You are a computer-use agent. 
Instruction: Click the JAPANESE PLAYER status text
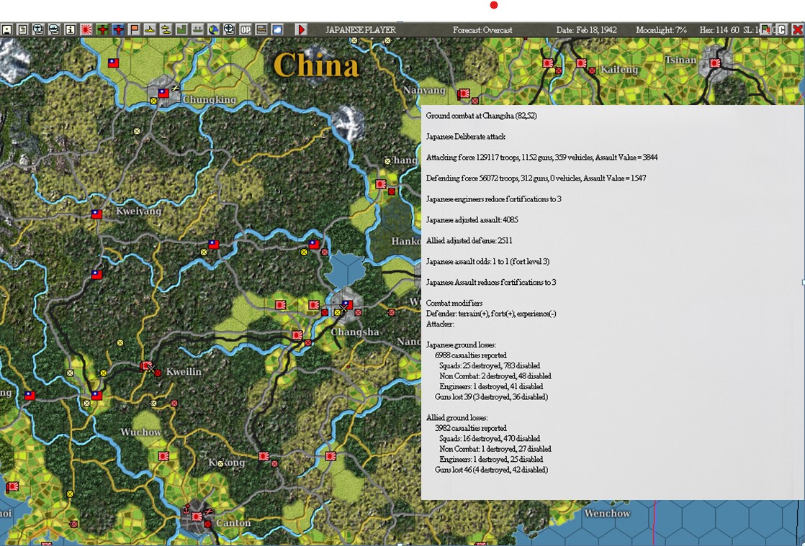pos(361,29)
